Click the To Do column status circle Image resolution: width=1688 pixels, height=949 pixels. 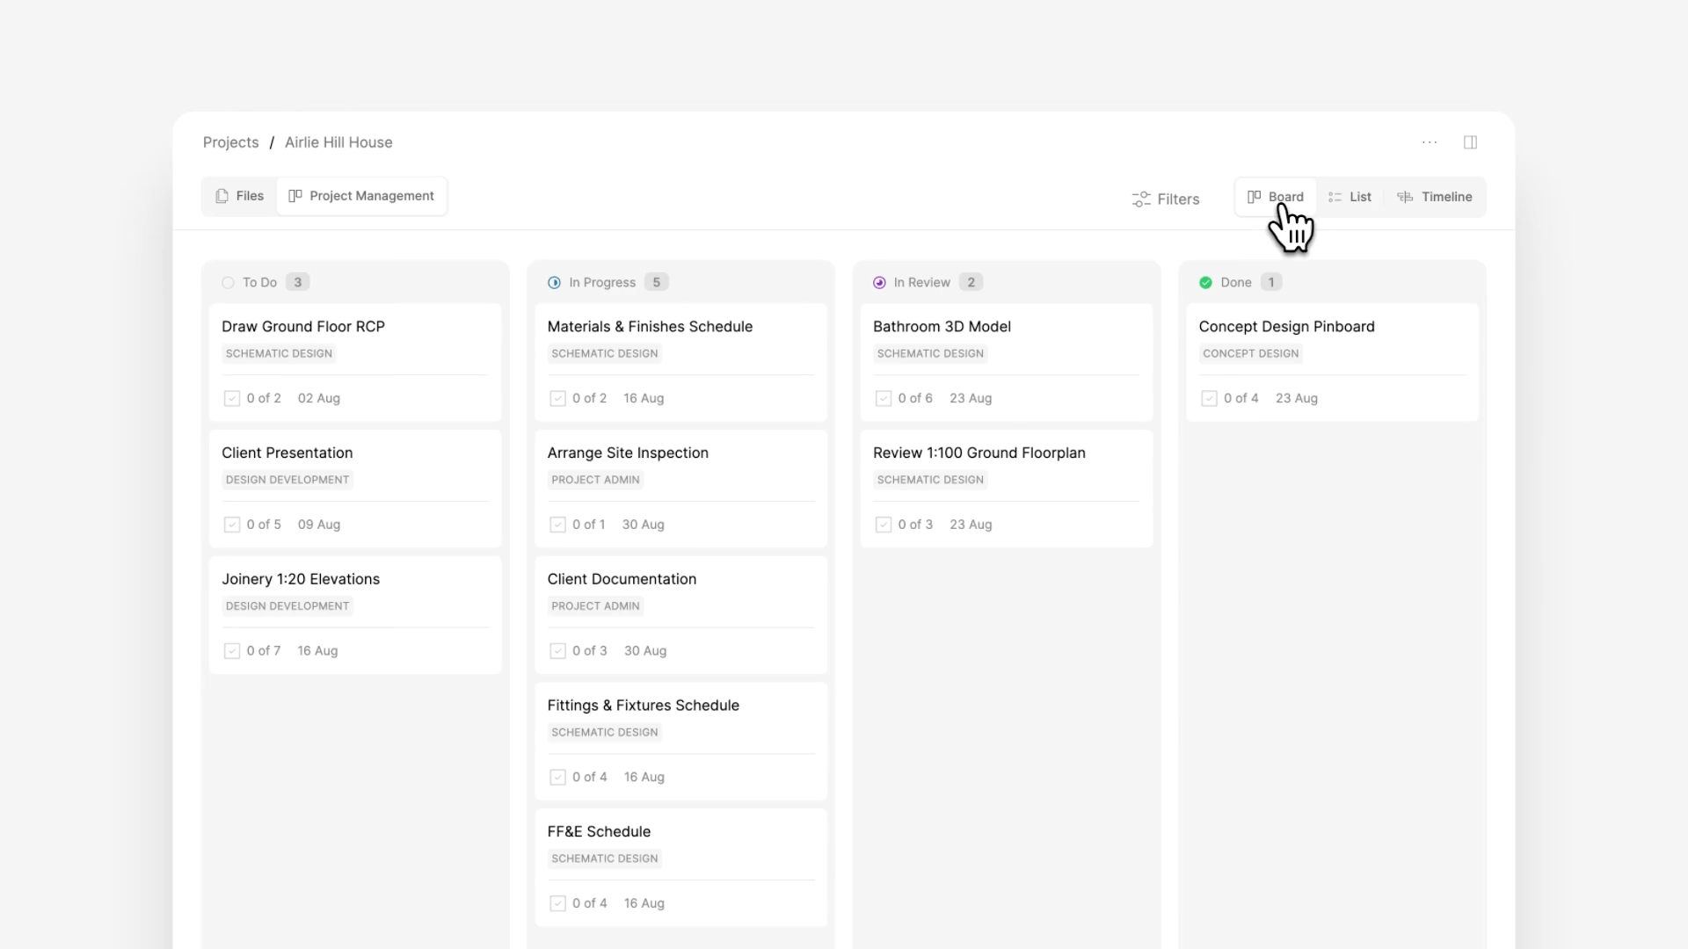click(x=228, y=282)
